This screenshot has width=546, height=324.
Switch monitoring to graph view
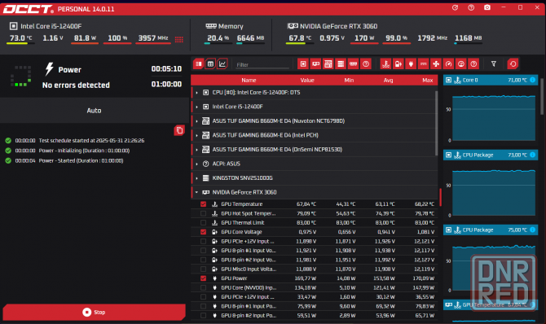222,64
